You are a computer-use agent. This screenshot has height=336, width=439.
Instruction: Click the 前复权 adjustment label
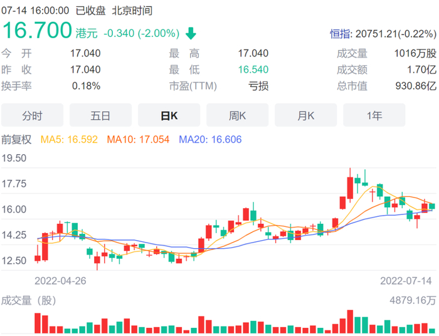click(x=16, y=139)
